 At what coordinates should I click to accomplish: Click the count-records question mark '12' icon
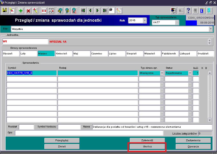pos(74,10)
